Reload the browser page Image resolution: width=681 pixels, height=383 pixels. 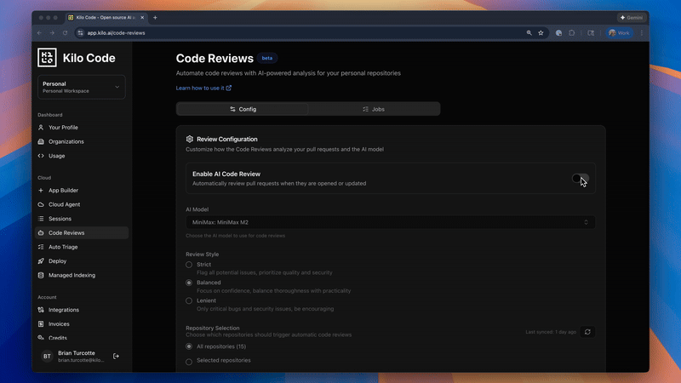point(66,33)
